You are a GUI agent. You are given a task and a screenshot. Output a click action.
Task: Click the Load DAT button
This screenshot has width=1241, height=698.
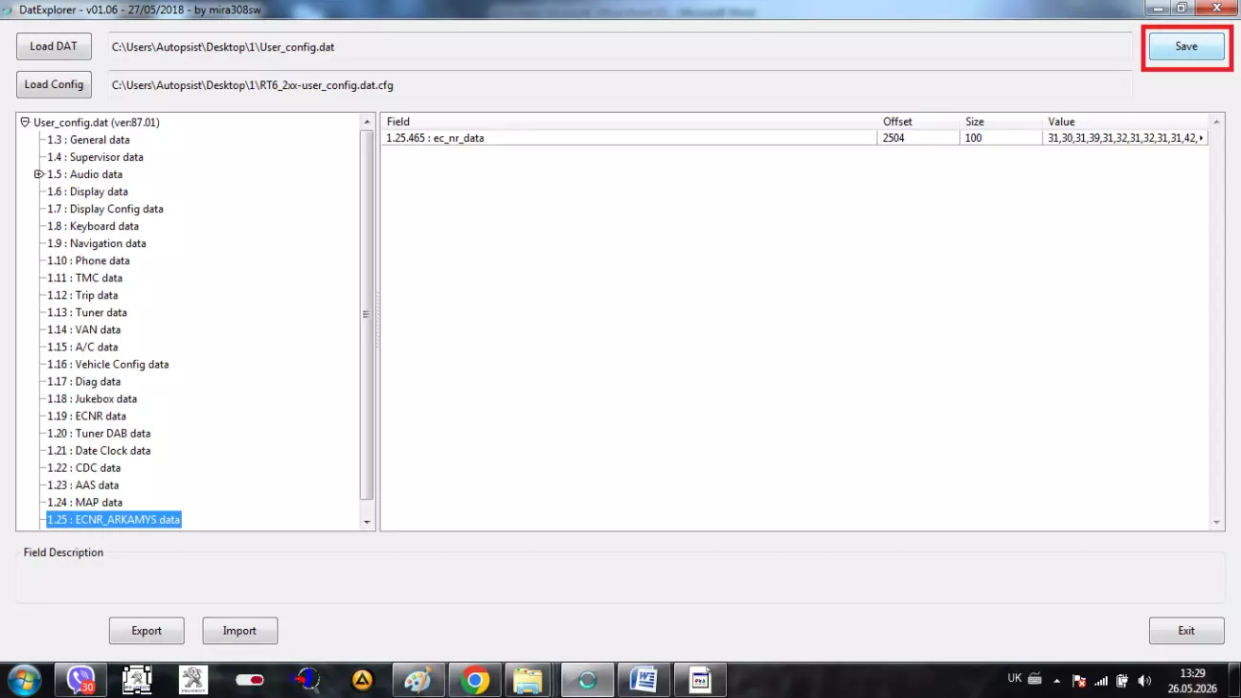pos(54,46)
